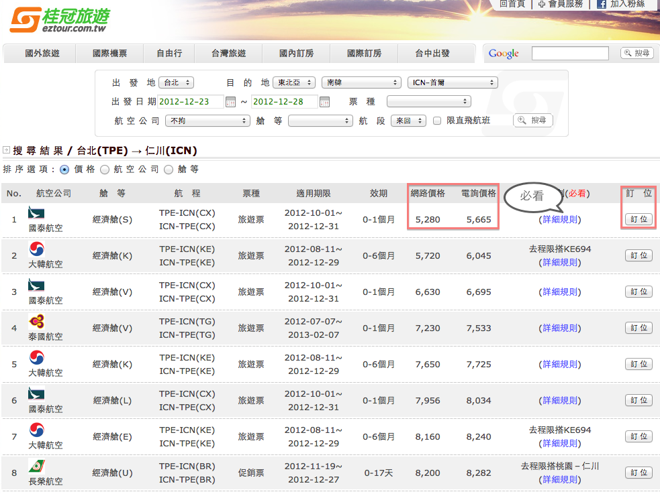This screenshot has height=494, width=660.
Task: Open airline dropdown showing 不拘
Action: click(207, 121)
